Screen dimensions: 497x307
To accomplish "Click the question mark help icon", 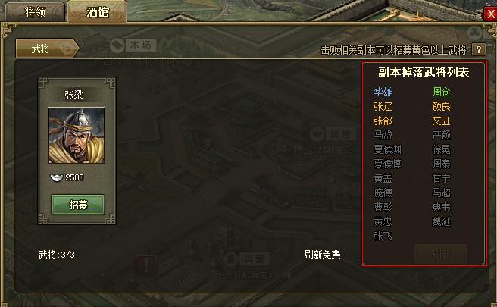I will (479, 49).
